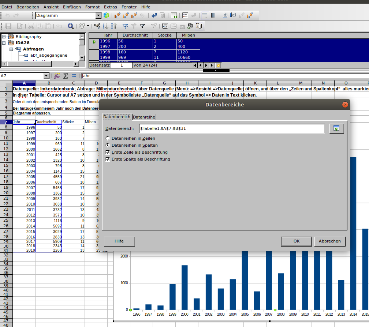Screen dimensions: 369x327
Task: Click the shrink range button beside Datenbereich
Action: tap(336, 129)
